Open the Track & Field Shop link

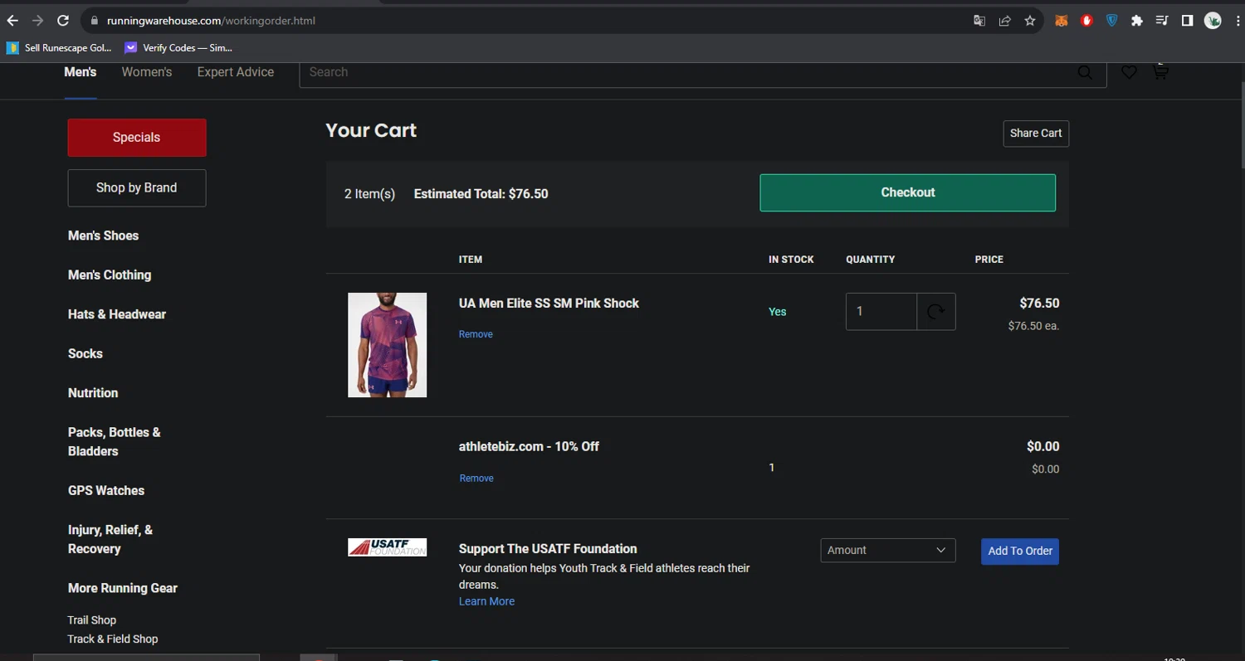coord(113,639)
